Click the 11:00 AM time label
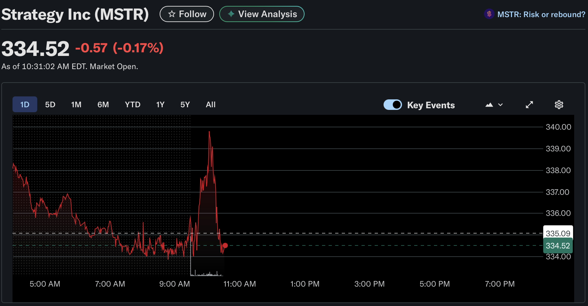 240,284
